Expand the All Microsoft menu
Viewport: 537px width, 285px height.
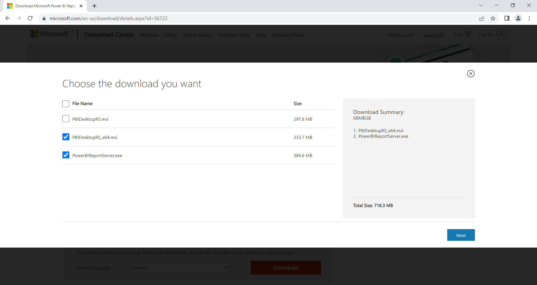[403, 35]
